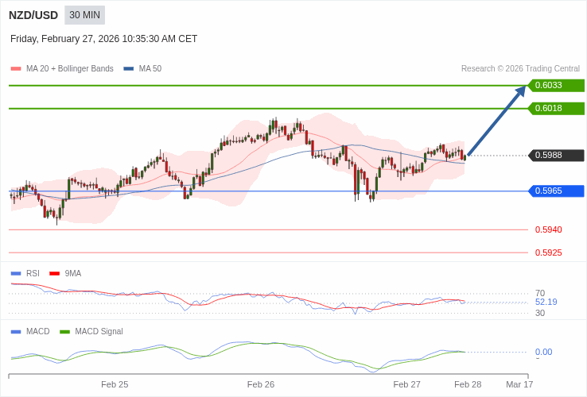The image size is (587, 397).
Task: Click the 30 MIN timeframe badge
Action: tap(84, 15)
